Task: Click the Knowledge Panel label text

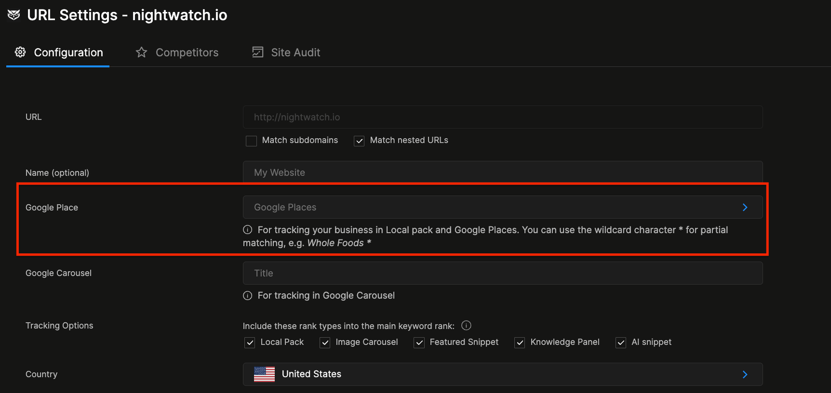Action: (565, 342)
